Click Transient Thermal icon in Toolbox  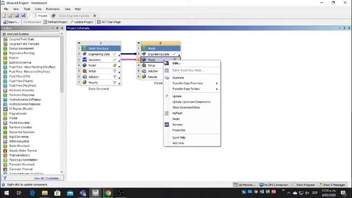click(5, 169)
